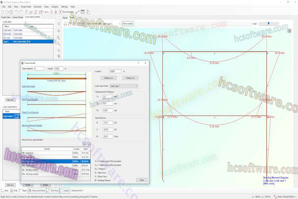Click the Open file toolbar icon
Viewport: 298px width, 199px height.
[x=7, y=12]
